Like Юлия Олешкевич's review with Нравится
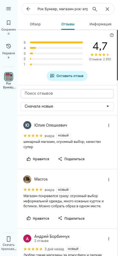The height and width of the screenshot is (256, 118). point(38,159)
